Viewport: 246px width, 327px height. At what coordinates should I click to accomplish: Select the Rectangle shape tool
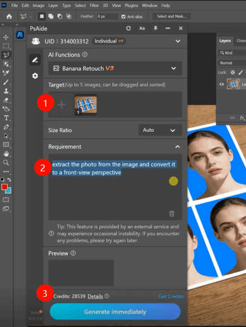6,145
